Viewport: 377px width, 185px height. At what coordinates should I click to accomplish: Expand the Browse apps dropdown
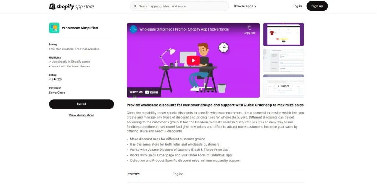point(245,6)
